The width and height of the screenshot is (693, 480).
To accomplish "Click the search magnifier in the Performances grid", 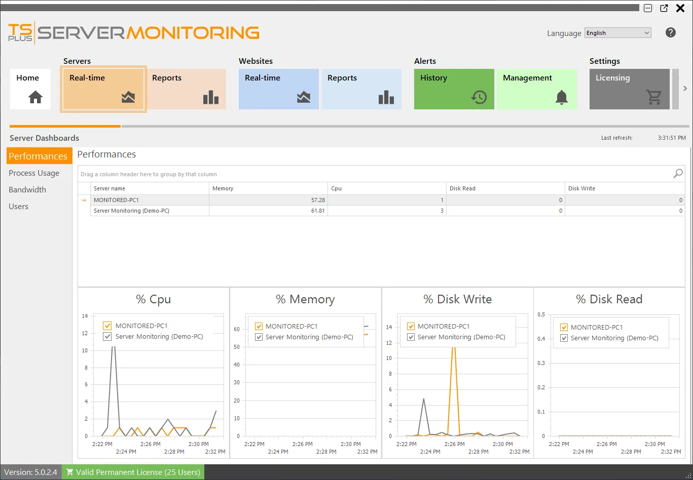I will [678, 174].
